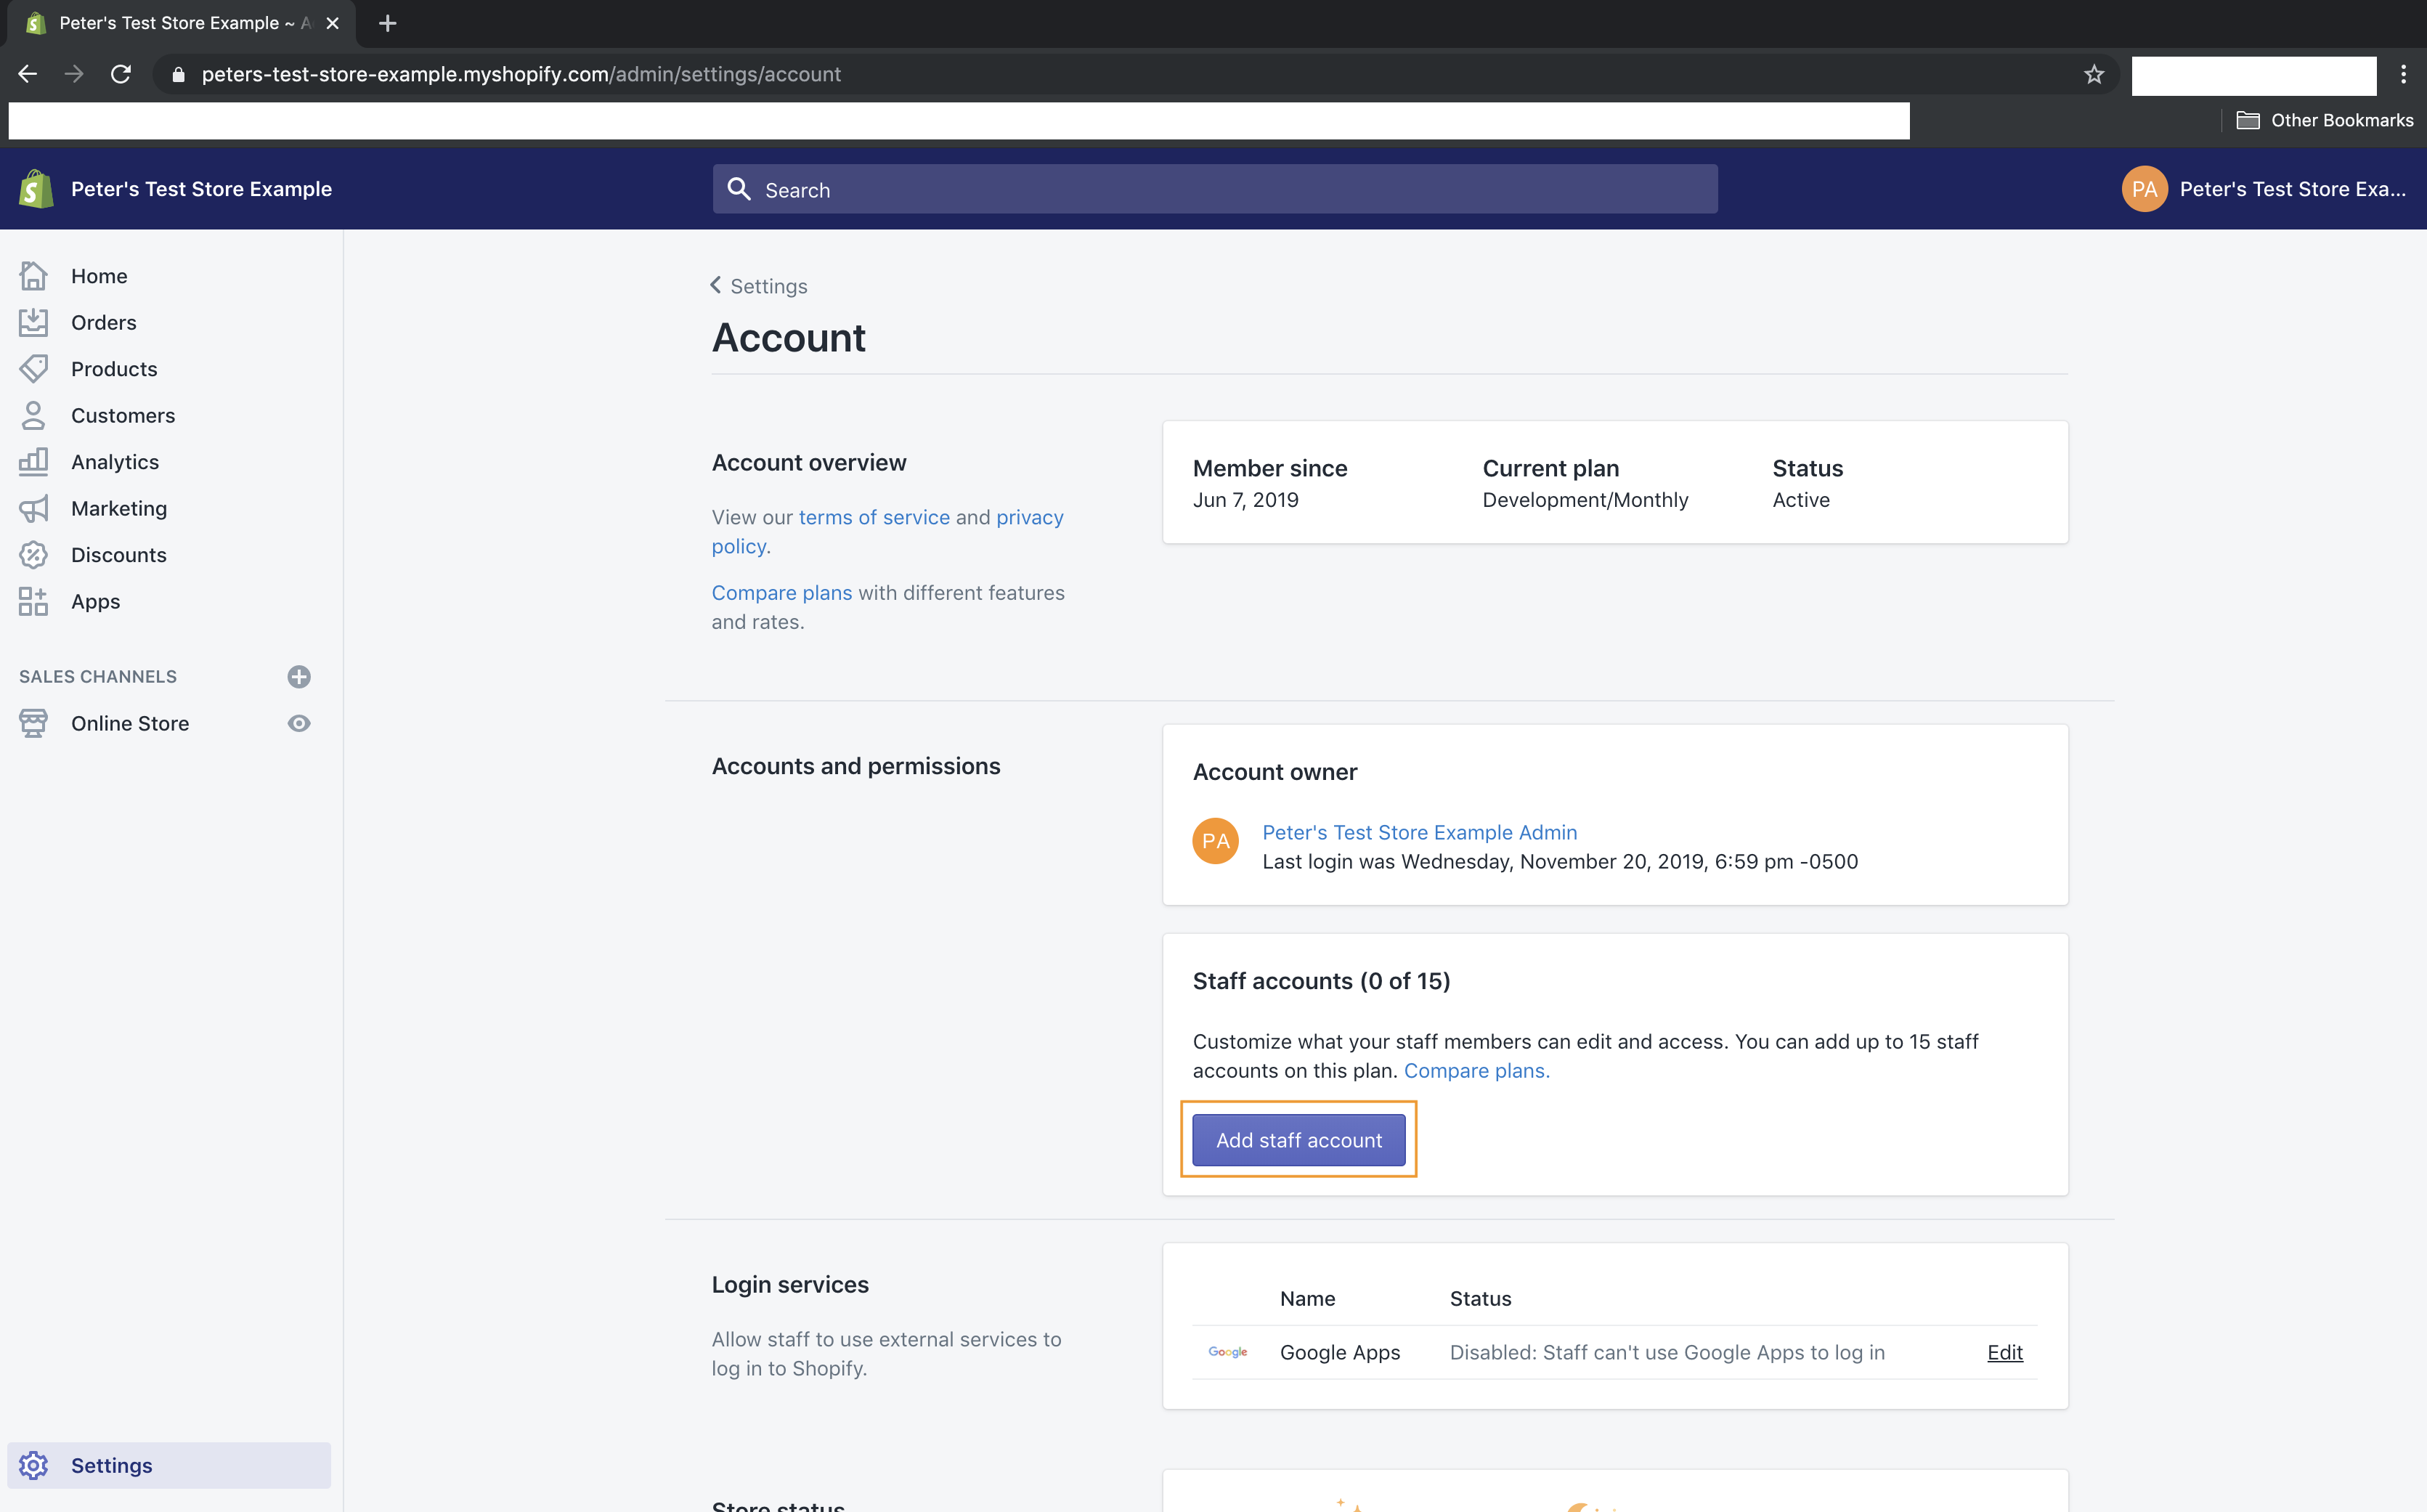This screenshot has width=2427, height=1512.
Task: Open the Customers page
Action: [123, 415]
